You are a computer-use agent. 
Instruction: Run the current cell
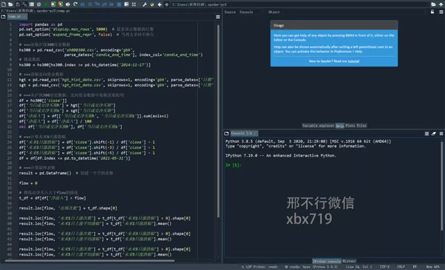click(x=53, y=4)
